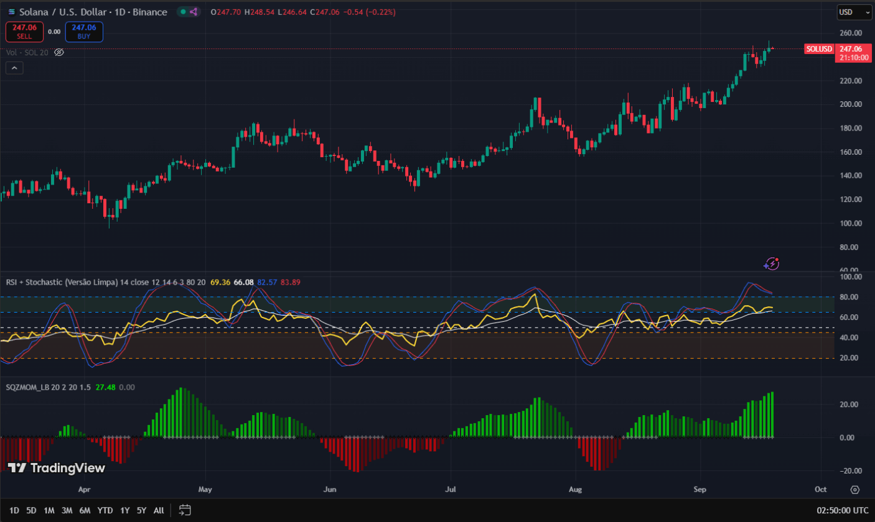The image size is (875, 522).
Task: Click the Oct label on time axis
Action: point(821,490)
